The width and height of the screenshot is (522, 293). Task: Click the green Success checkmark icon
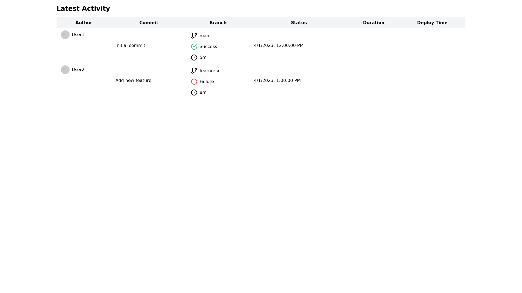pyautogui.click(x=194, y=47)
